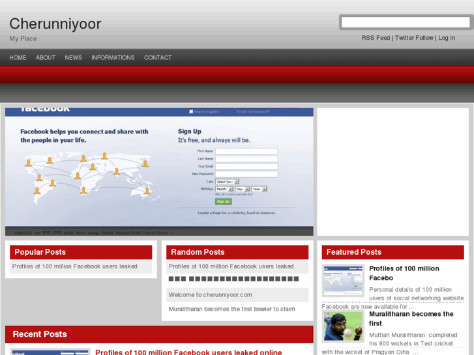474x355 pixels.
Task: Open Featured title 'Muralitharan becomes the first'
Action: pos(411,319)
